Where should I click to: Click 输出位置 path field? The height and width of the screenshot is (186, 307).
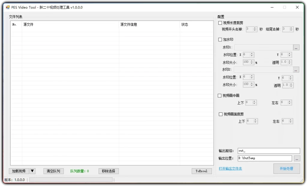[x=265, y=158]
